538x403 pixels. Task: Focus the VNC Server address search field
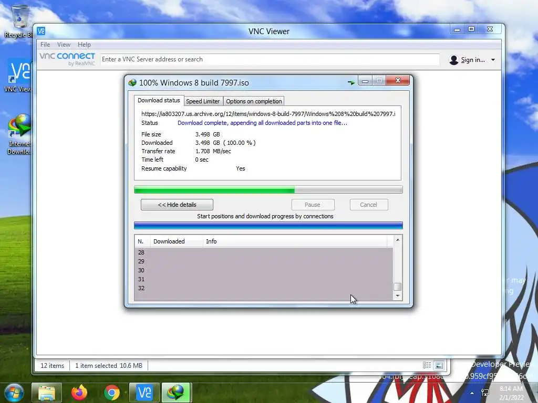click(270, 59)
